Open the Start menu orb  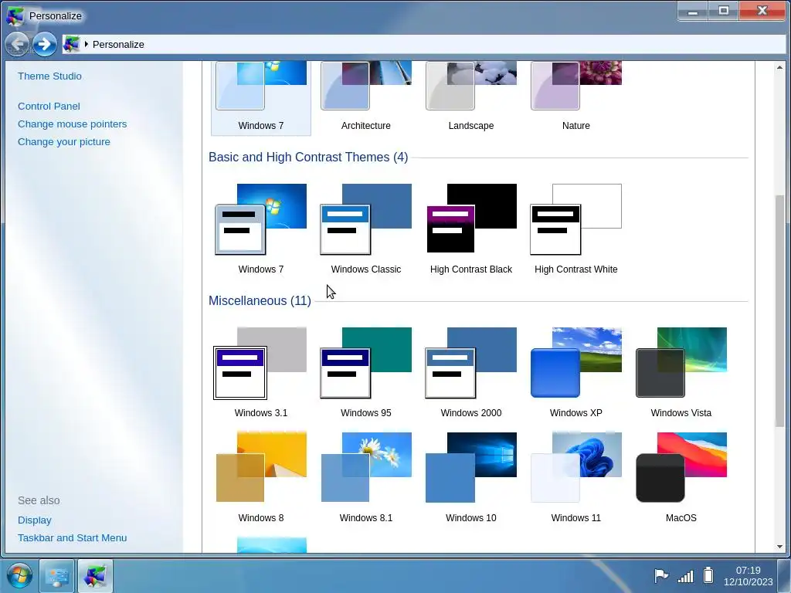19,575
